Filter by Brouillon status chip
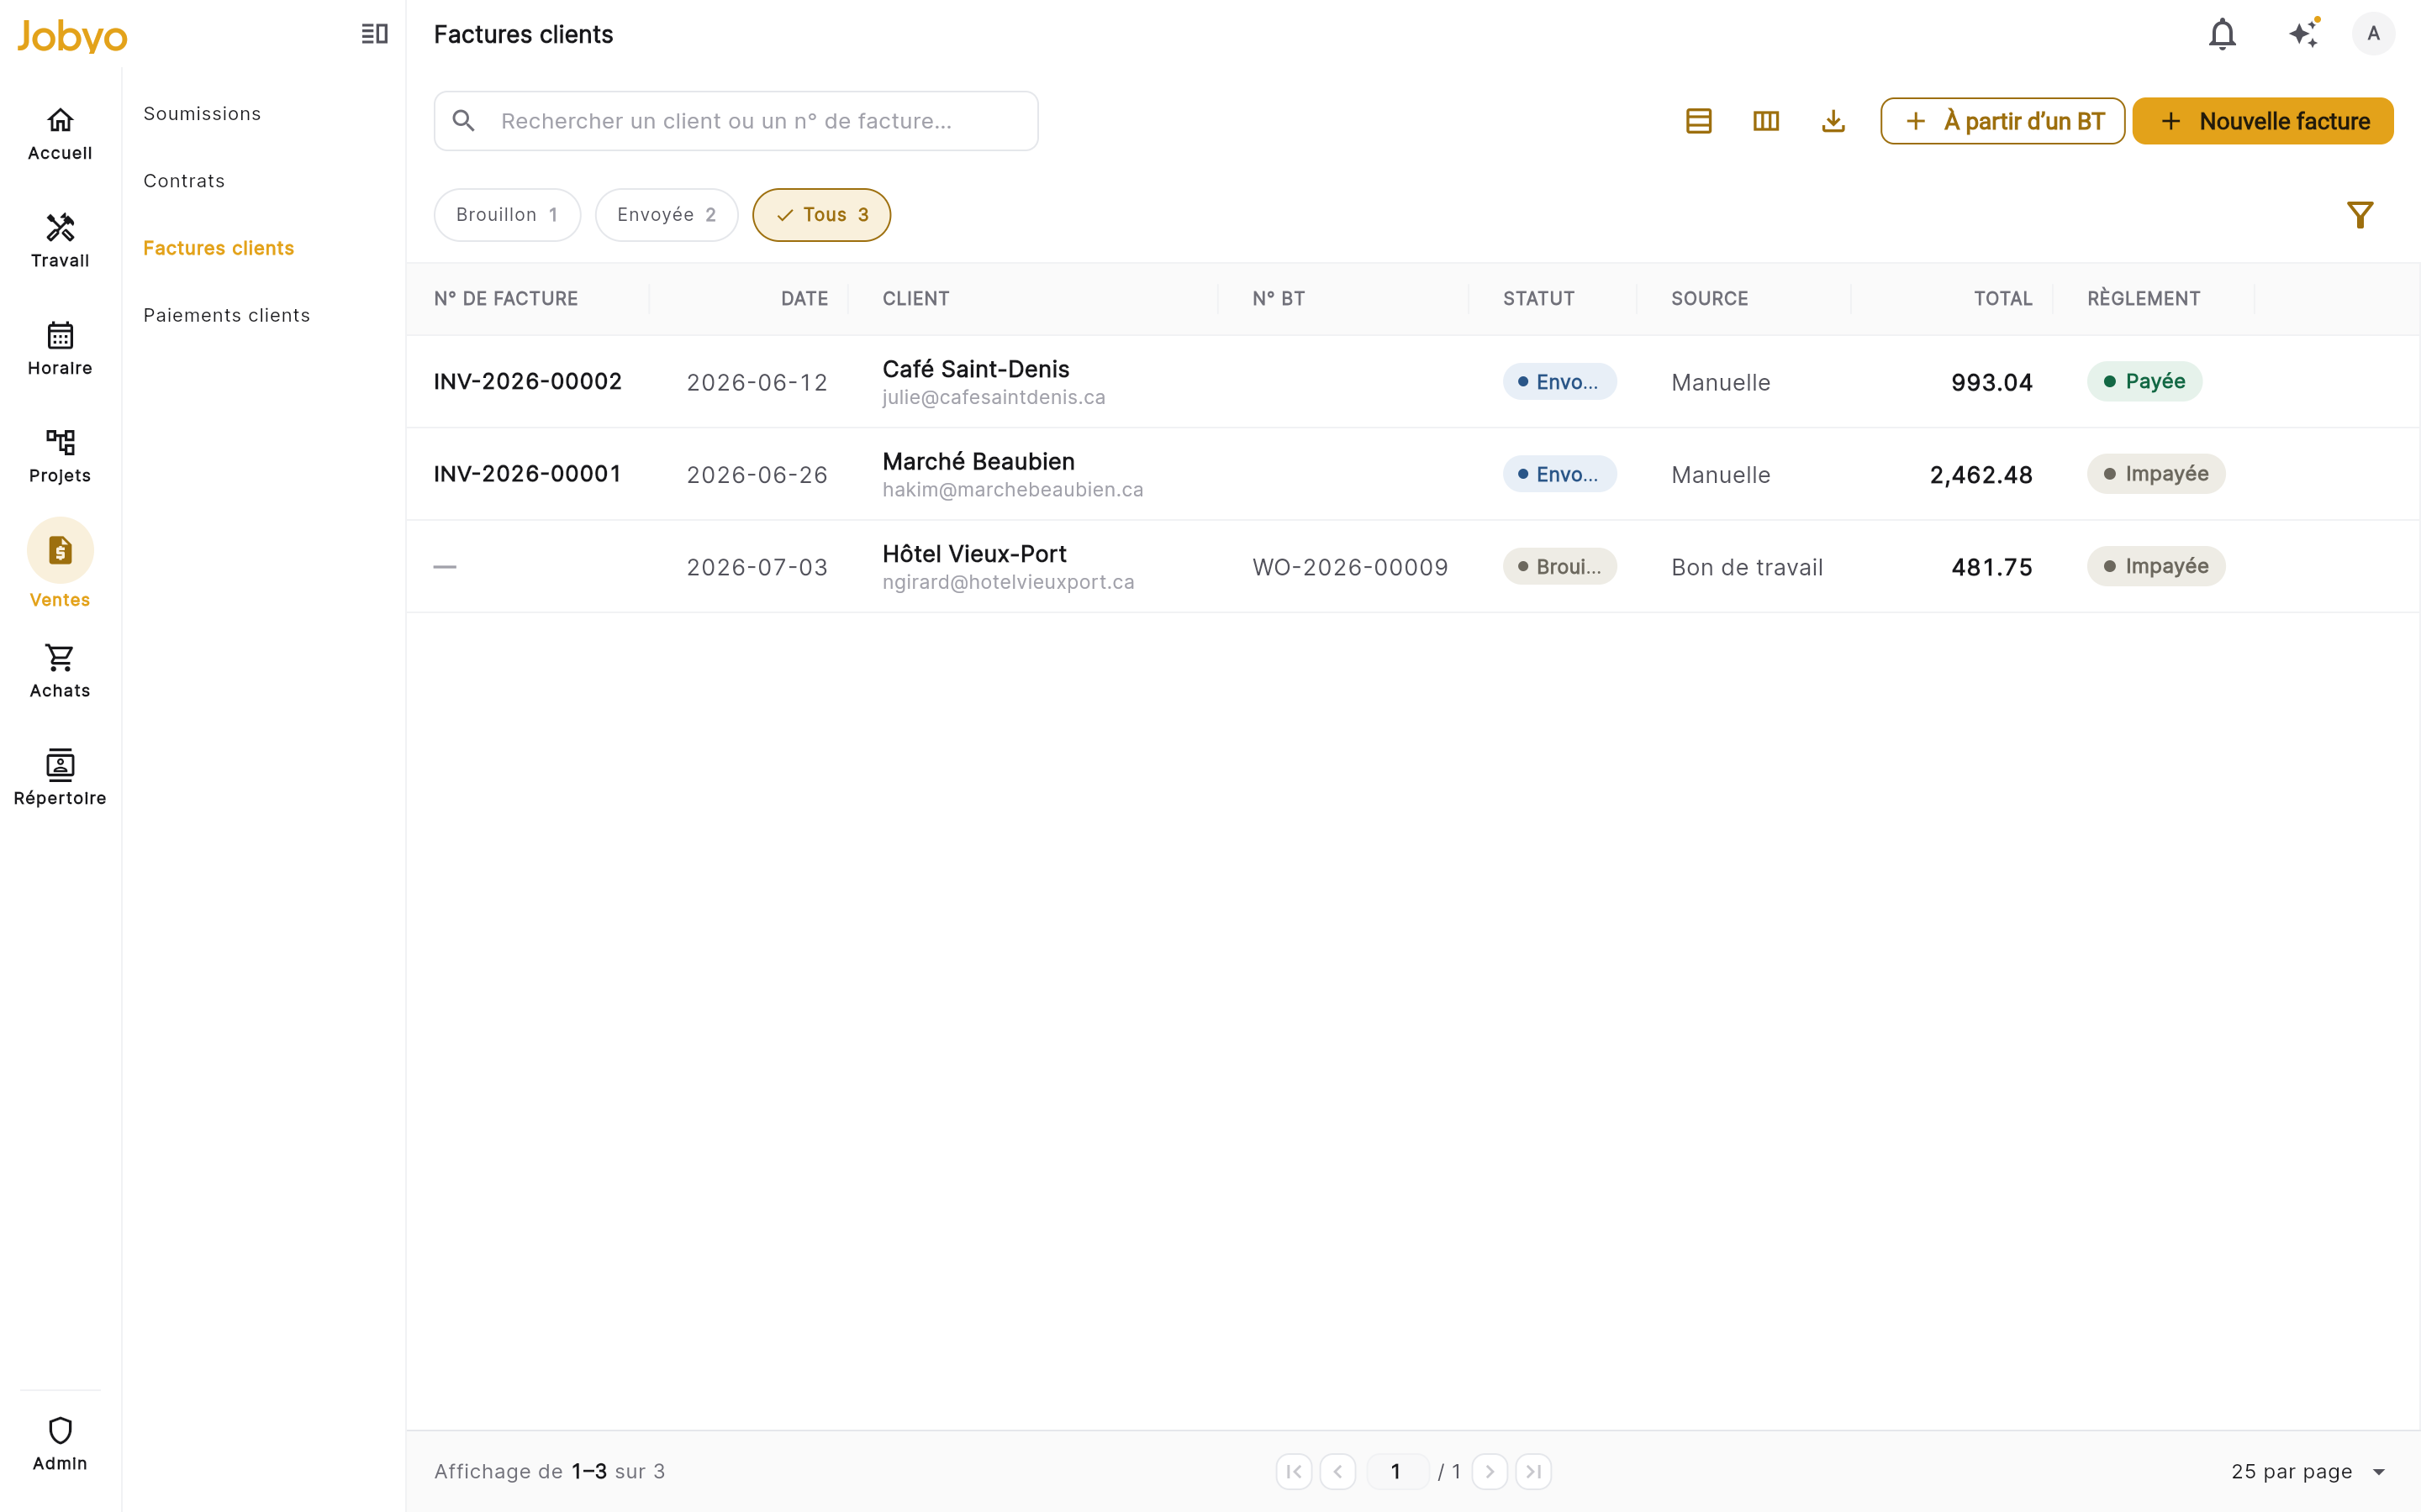Screen dimensions: 2421x1512 pyautogui.click(x=507, y=215)
